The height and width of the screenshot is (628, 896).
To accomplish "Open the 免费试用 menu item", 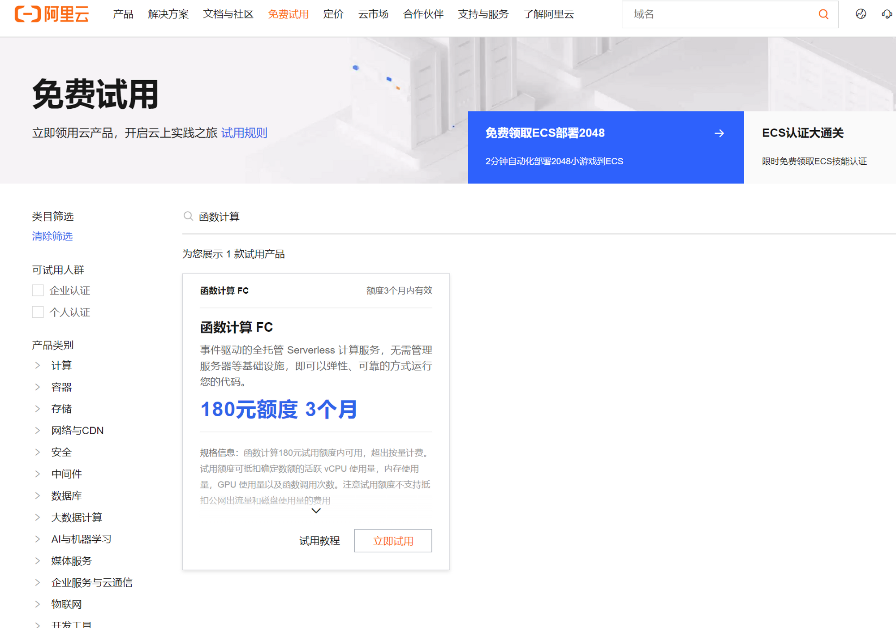I will coord(288,14).
